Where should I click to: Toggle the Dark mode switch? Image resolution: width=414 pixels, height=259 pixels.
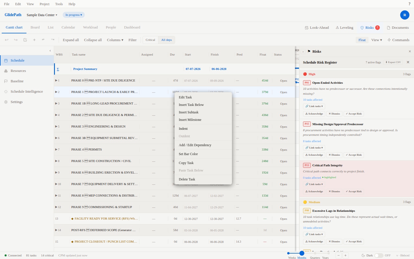379,256
